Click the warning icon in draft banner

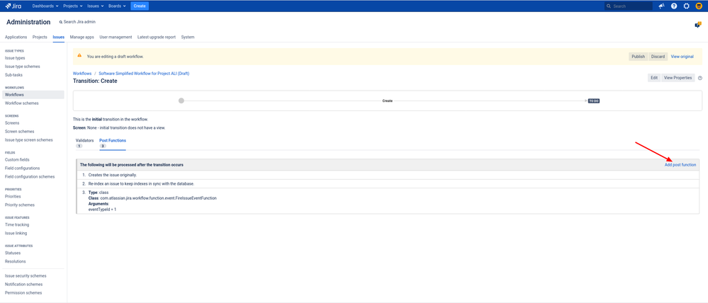[79, 55]
